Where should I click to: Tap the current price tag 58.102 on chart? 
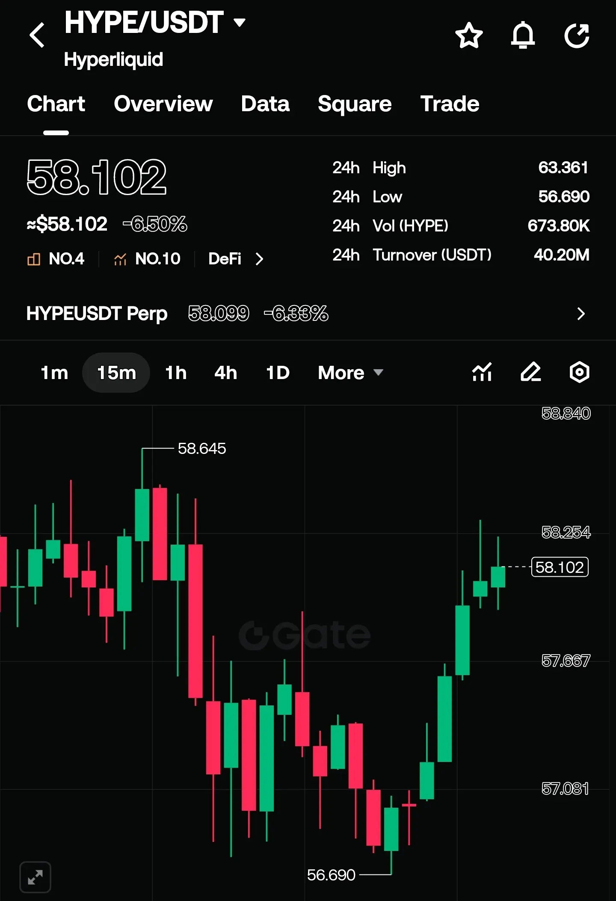pyautogui.click(x=560, y=567)
